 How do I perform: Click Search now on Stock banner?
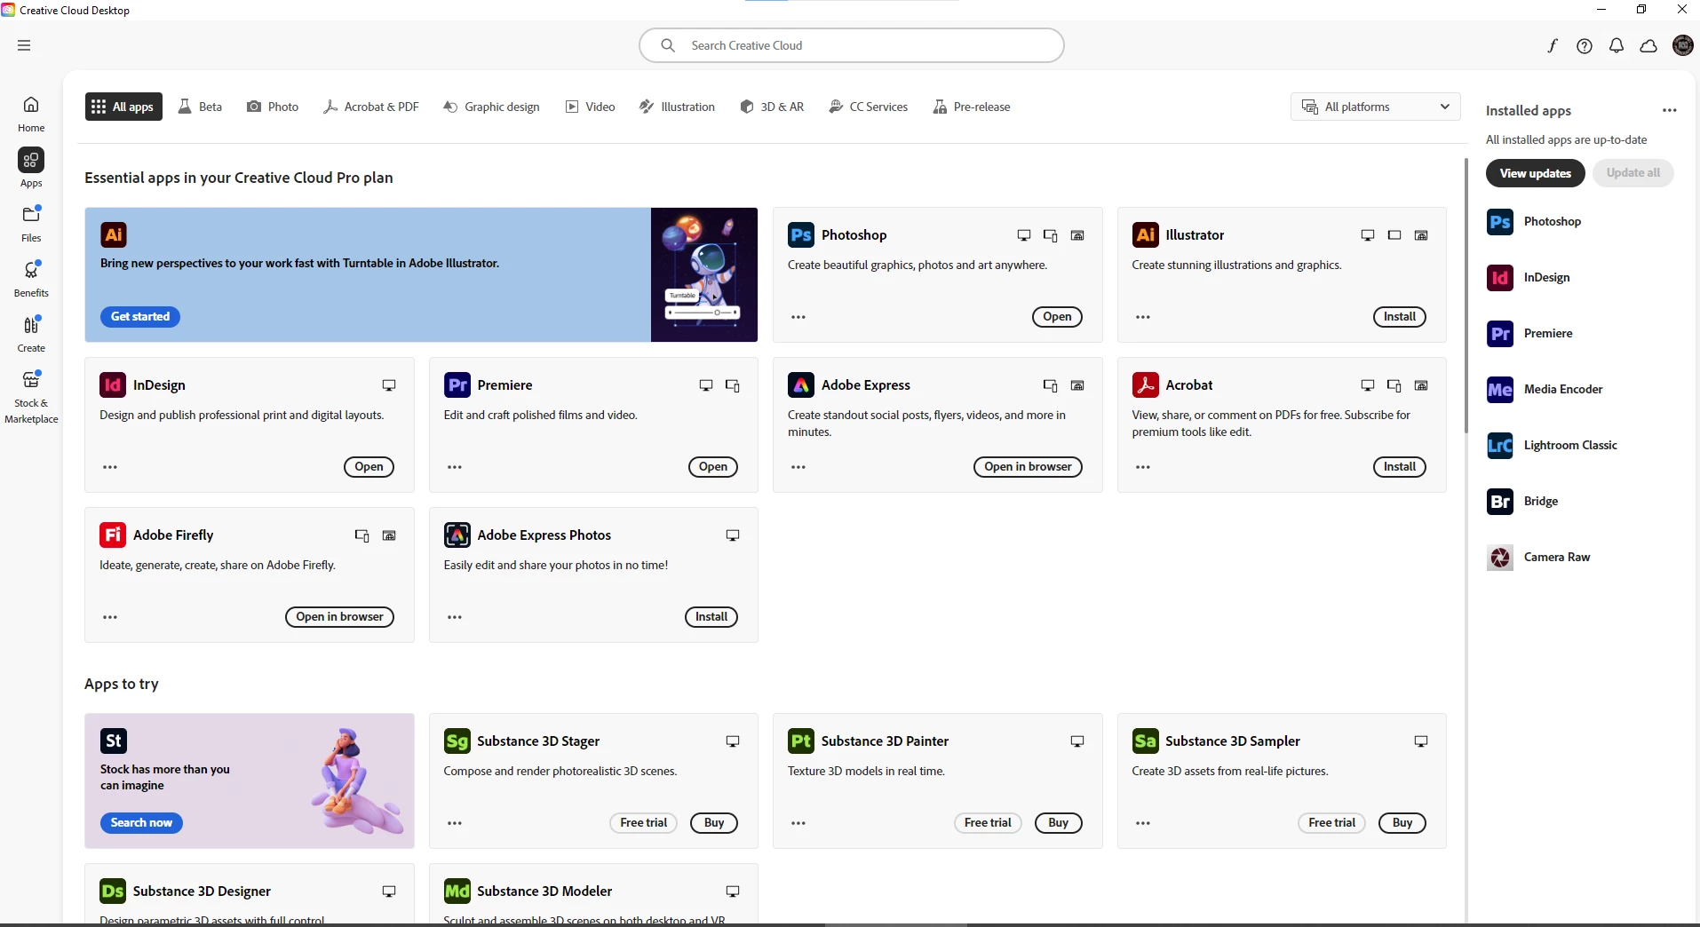click(141, 823)
